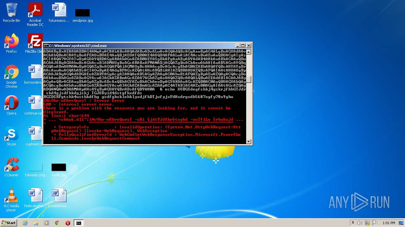Image resolution: width=405 pixels, height=227 pixels.
Task: Click cmd scrollbar down arrow
Action: pos(249,142)
